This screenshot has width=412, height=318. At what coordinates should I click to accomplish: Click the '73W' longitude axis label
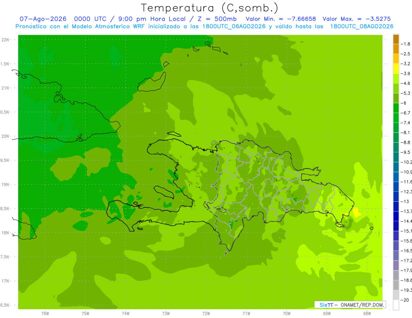pos(166,314)
